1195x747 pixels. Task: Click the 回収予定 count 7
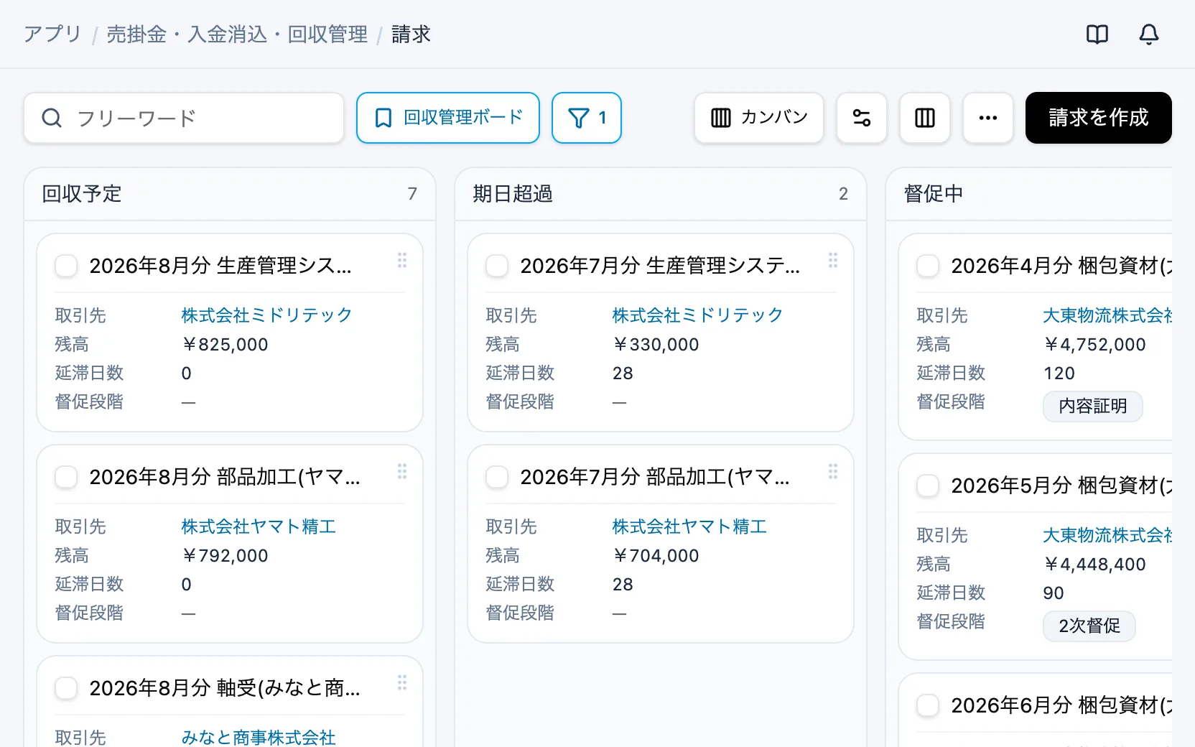coord(412,194)
